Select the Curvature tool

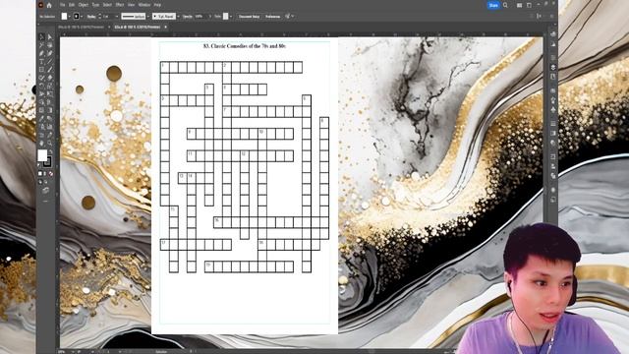pyautogui.click(x=50, y=53)
